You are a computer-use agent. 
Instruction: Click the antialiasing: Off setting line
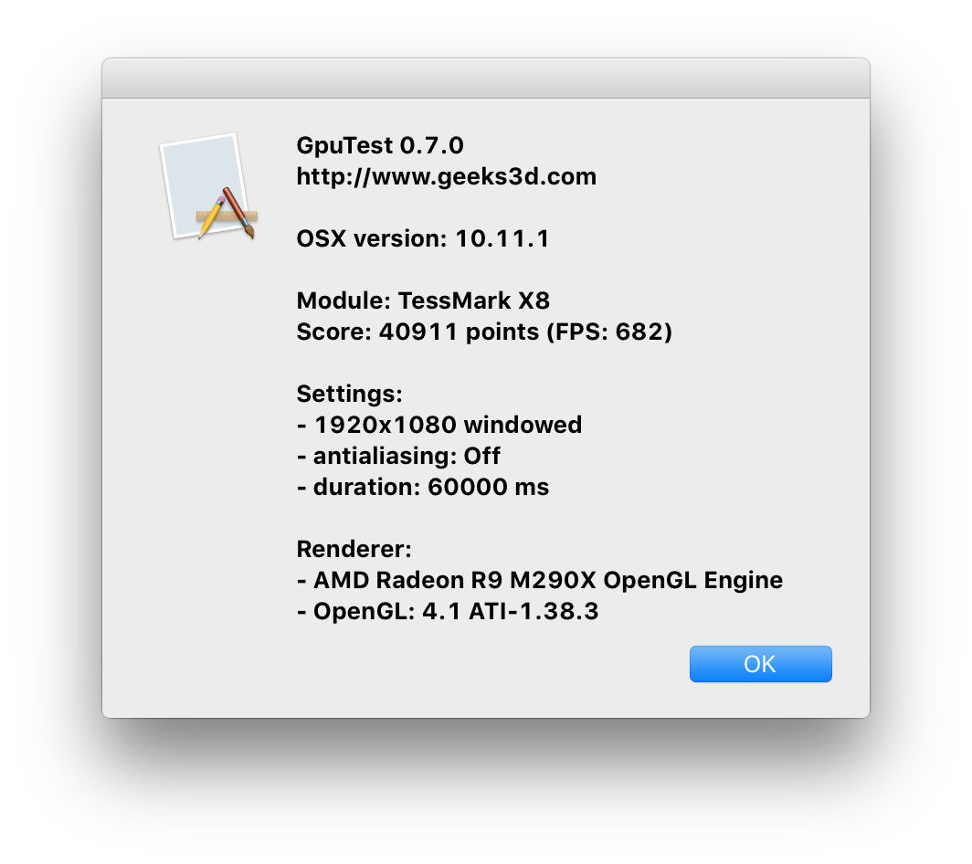point(398,456)
